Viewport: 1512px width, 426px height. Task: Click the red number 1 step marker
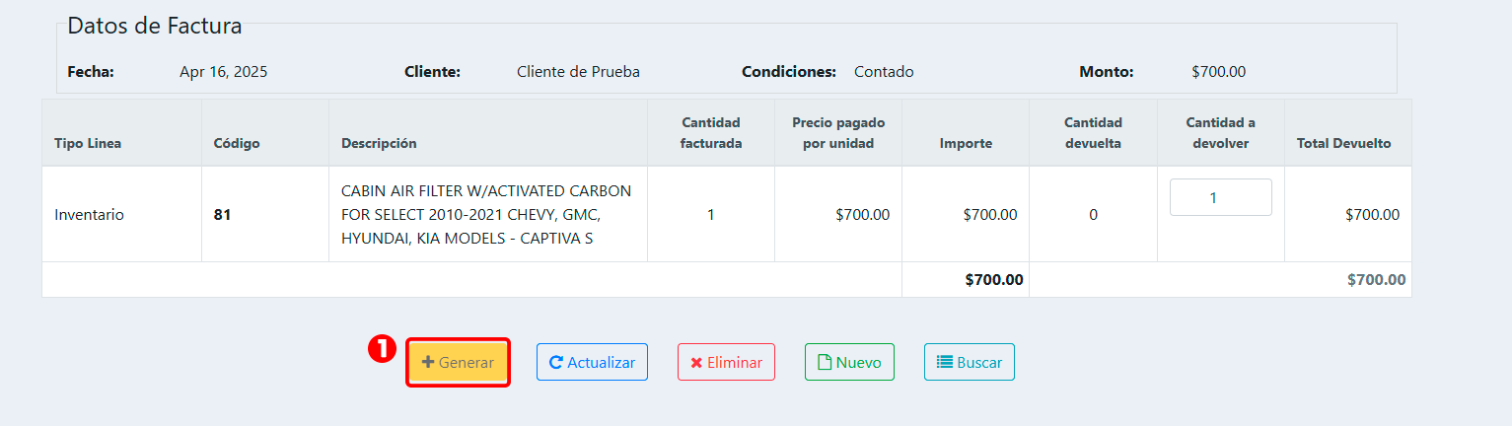click(382, 349)
